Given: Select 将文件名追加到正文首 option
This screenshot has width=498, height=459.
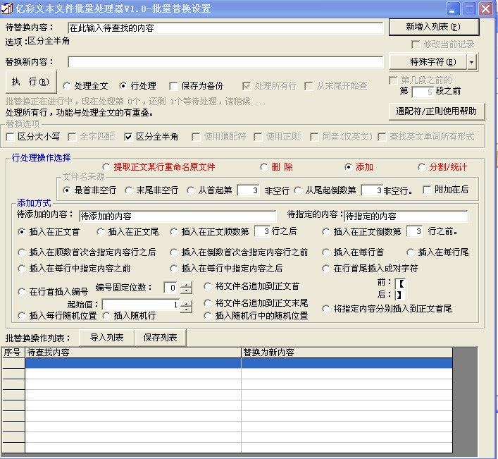Looking at the screenshot, I should tap(251, 286).
